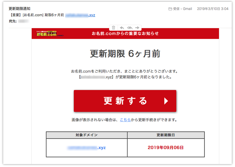
Task: Delete the email with the trash icon
Action: 114,28
